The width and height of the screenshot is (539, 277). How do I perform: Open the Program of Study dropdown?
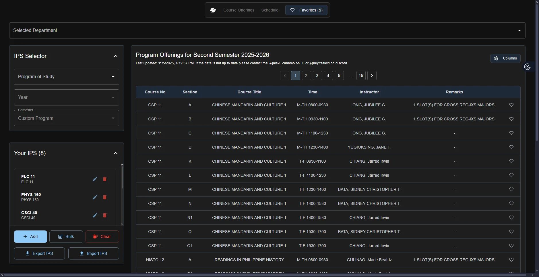pos(67,77)
